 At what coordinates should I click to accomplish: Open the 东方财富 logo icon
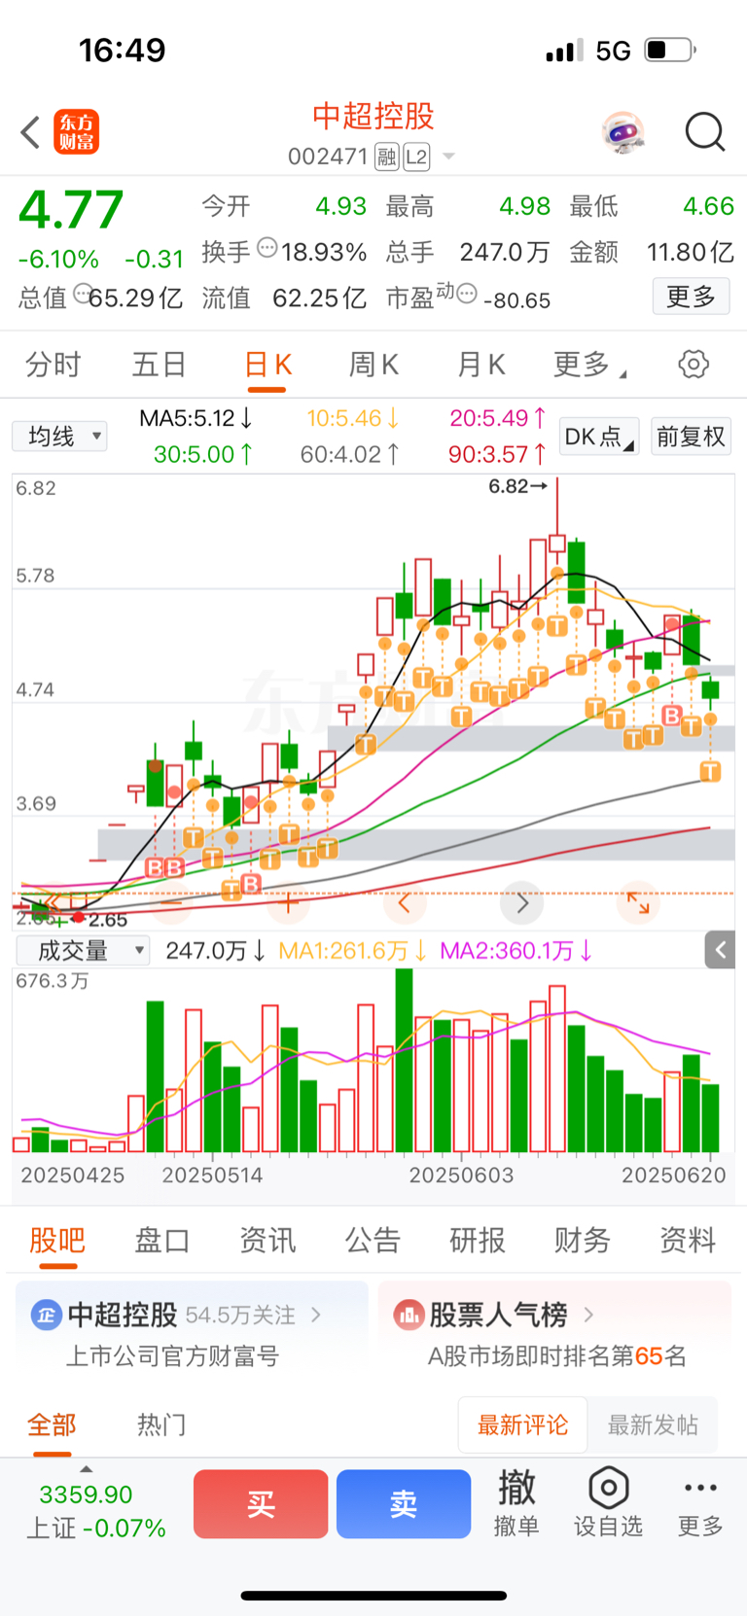pyautogui.click(x=76, y=132)
